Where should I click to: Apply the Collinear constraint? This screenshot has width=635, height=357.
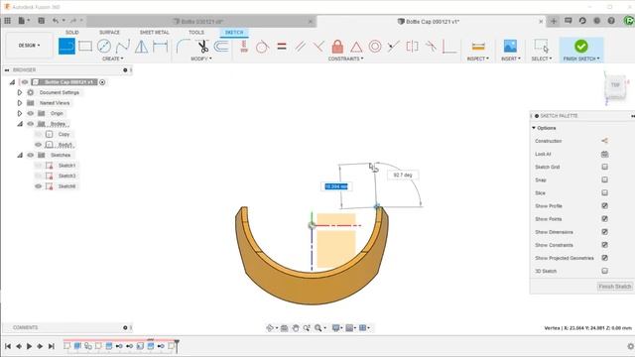point(393,47)
